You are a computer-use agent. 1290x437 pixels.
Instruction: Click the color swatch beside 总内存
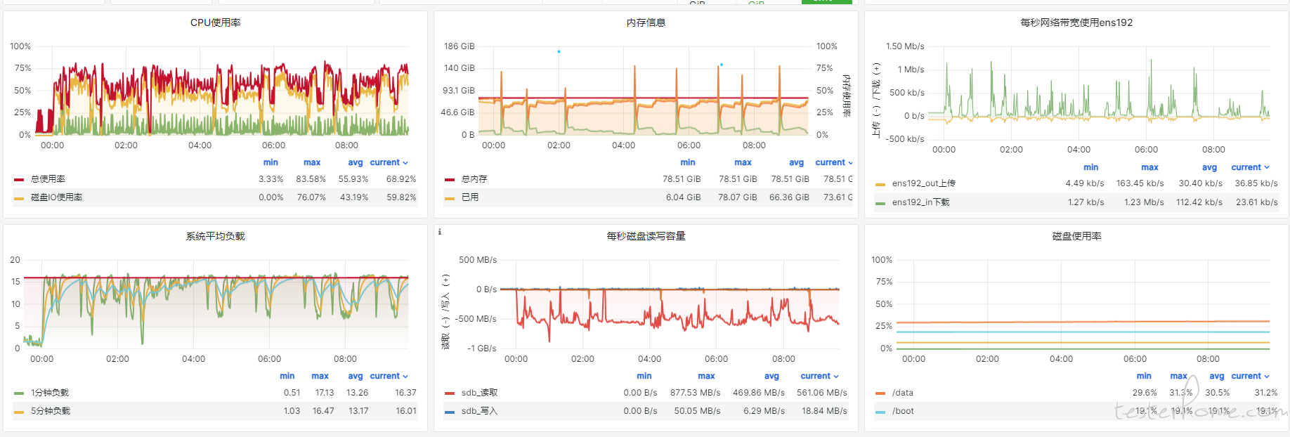pyautogui.click(x=450, y=179)
